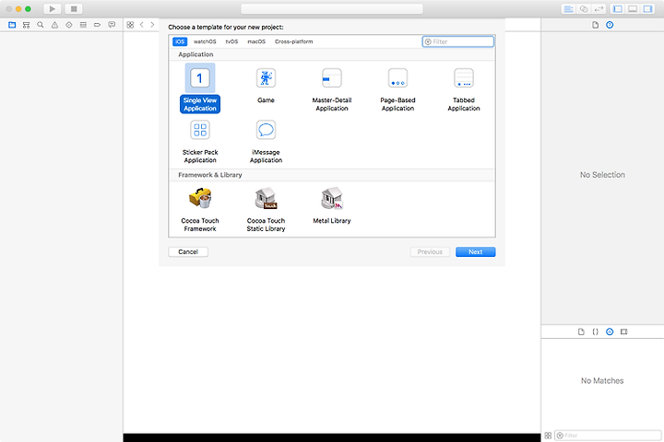Viewport: 664px width, 442px height.
Task: Select the tvOS platform tab
Action: click(231, 41)
